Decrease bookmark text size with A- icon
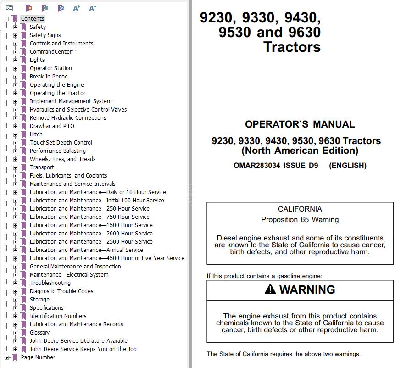The width and height of the screenshot is (412, 368). click(x=92, y=8)
